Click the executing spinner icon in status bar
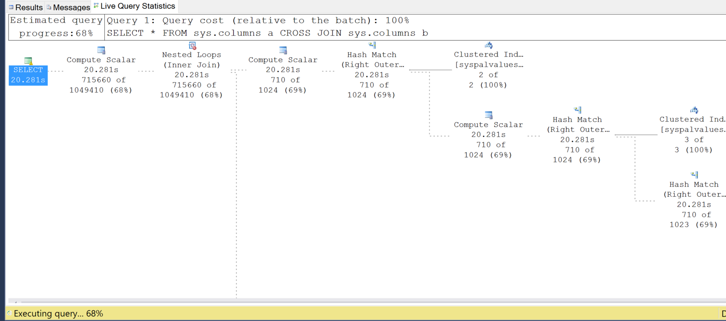 coord(9,313)
